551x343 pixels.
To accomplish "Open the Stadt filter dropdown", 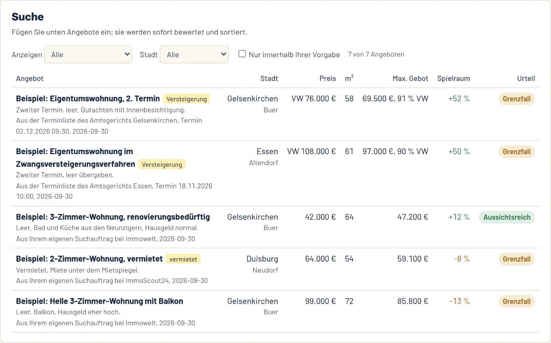I will (194, 54).
